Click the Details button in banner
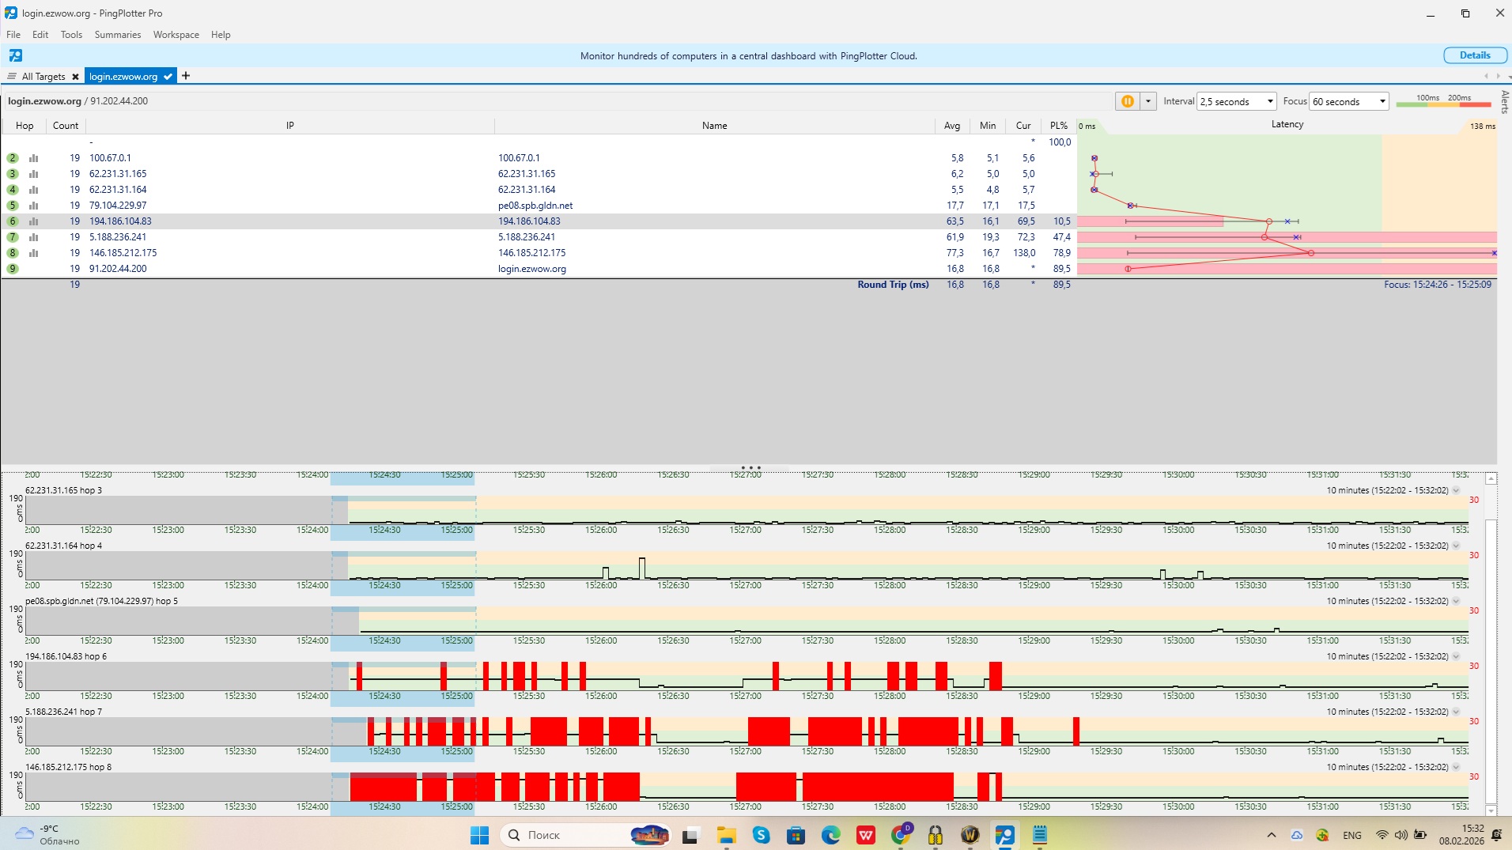 (1474, 55)
